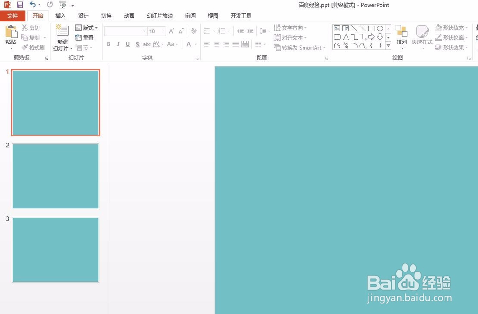478x314 pixels.
Task: Toggle bold formatting B
Action: (x=109, y=44)
